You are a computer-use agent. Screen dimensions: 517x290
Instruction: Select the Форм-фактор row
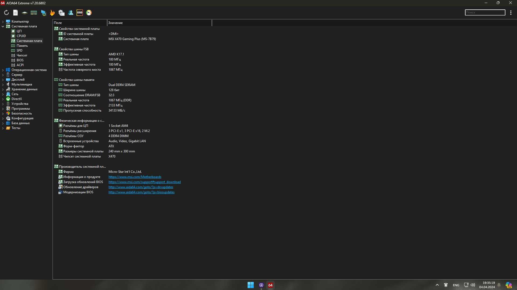74,146
